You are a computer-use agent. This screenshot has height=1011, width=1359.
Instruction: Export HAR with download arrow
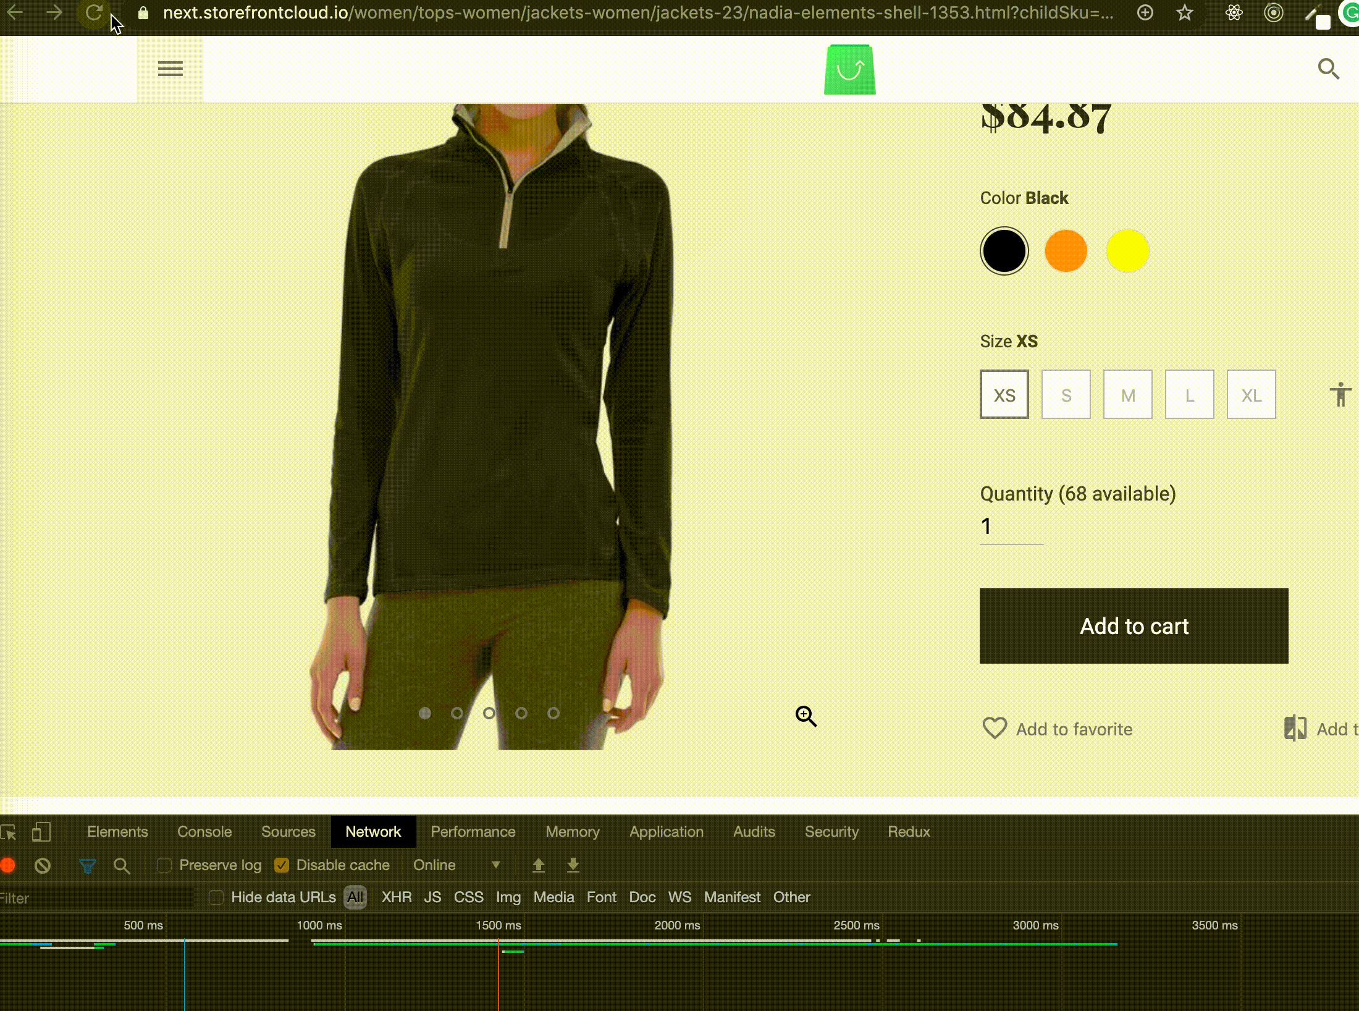coord(573,865)
